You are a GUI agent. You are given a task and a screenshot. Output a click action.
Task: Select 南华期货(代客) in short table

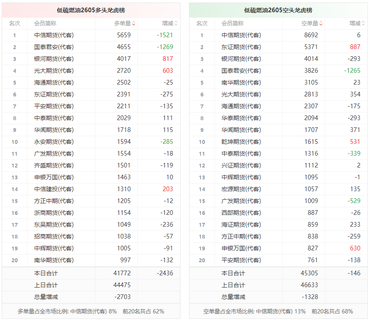pyautogui.click(x=241, y=82)
